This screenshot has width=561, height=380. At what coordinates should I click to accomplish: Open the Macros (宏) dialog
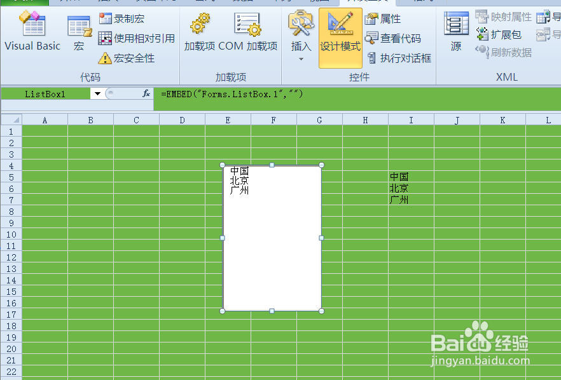point(79,34)
